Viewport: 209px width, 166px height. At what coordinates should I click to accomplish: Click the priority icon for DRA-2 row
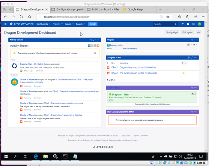pyautogui.click(x=183, y=73)
